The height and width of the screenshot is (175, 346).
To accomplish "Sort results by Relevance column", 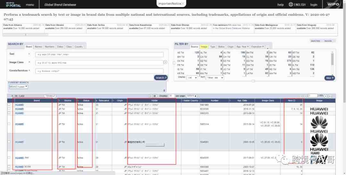I will [104, 101].
